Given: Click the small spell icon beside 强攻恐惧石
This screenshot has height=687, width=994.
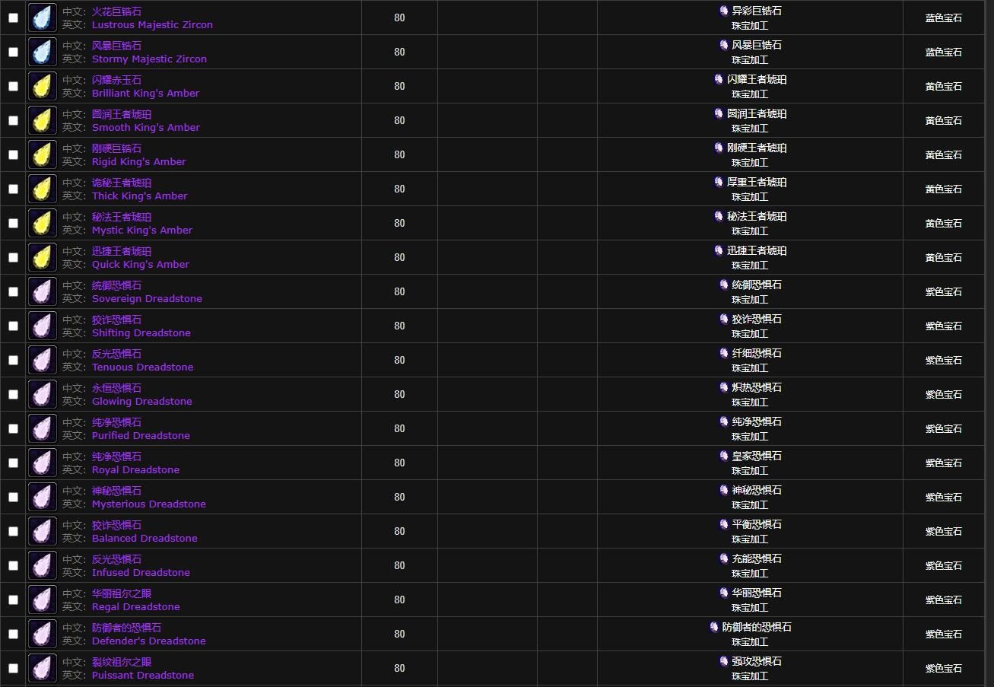Looking at the screenshot, I should 724,661.
